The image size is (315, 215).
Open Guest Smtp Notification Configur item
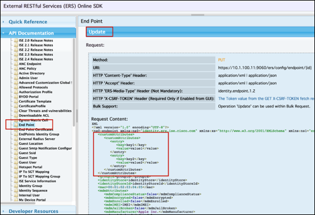pyautogui.click(x=45, y=149)
